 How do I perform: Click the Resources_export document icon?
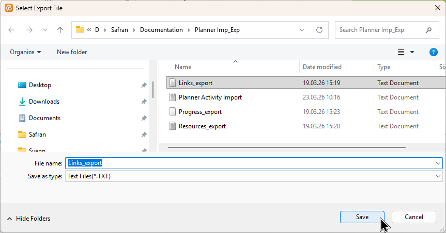point(173,126)
